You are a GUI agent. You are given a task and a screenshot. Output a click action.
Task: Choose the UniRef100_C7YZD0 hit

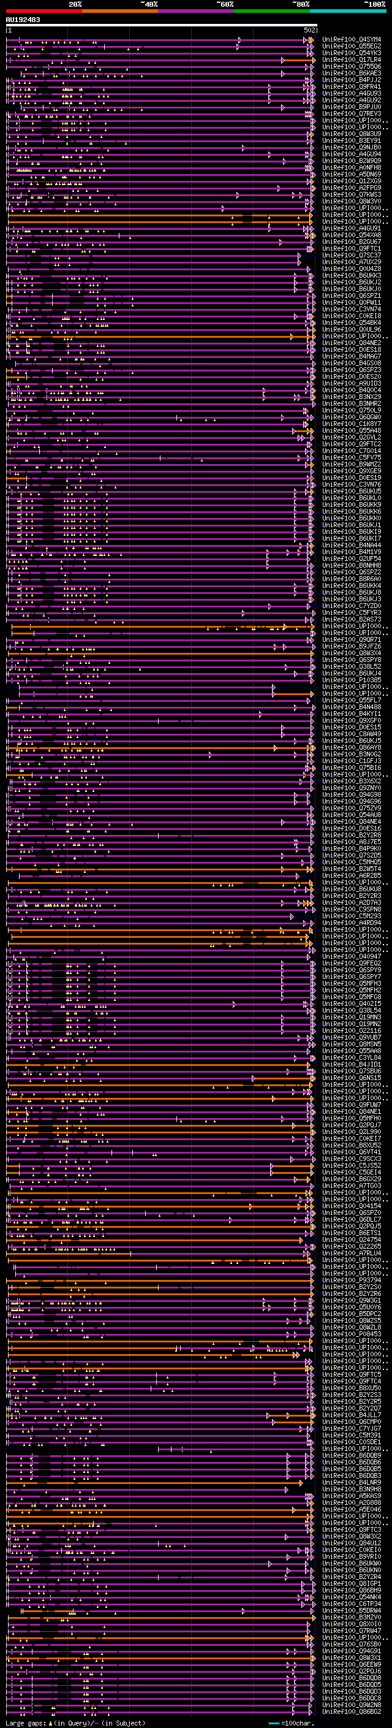352,606
